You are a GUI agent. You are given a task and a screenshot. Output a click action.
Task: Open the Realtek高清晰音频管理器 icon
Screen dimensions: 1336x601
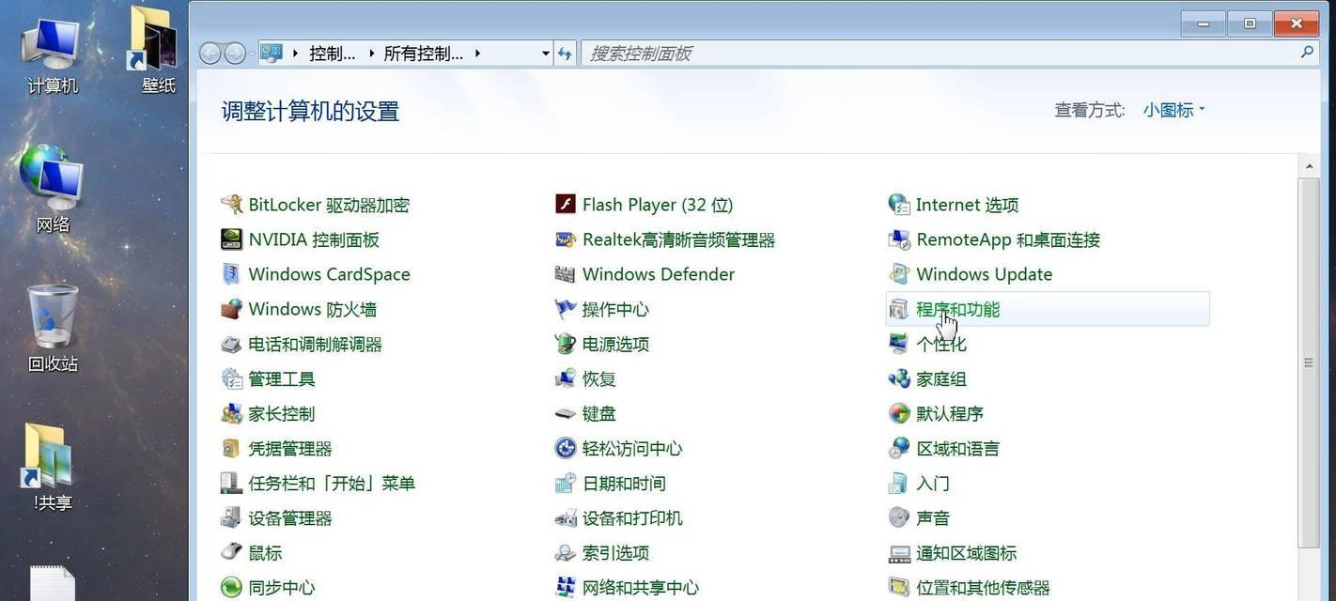[565, 239]
